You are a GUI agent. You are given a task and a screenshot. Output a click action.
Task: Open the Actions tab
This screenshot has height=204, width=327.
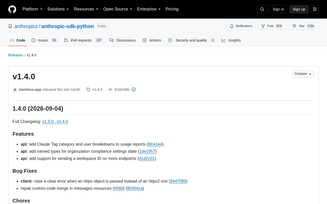[x=152, y=40]
